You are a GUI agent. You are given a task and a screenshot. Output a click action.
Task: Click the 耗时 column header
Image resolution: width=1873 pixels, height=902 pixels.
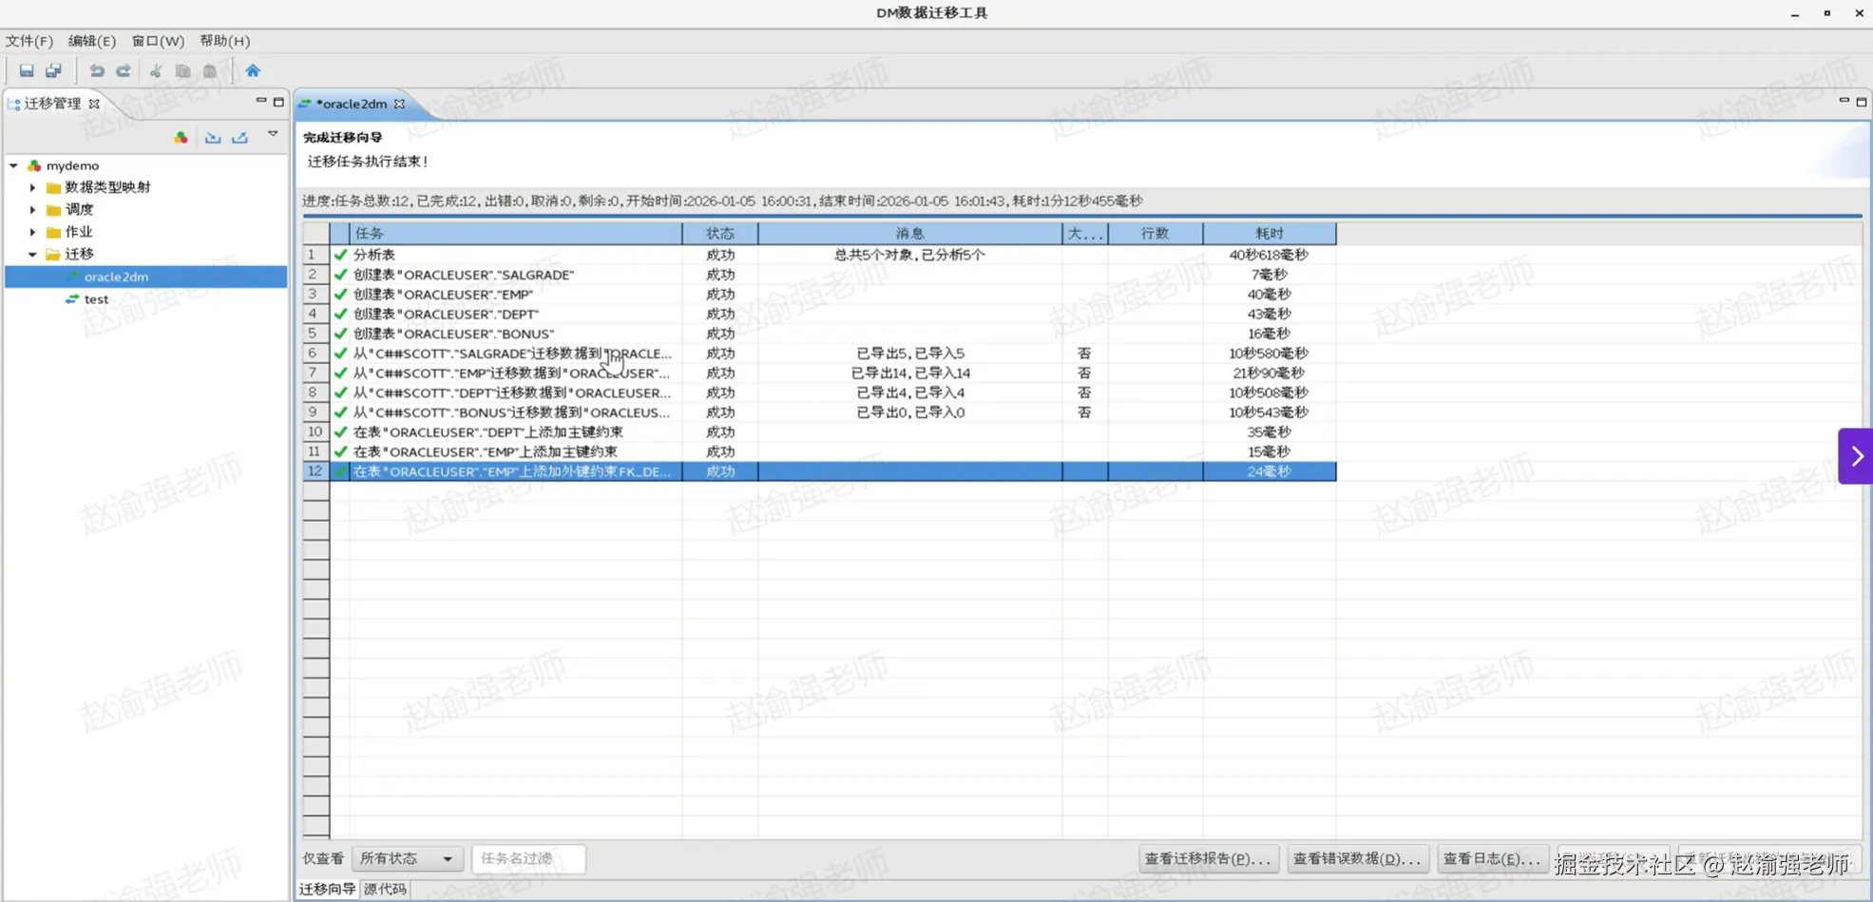click(x=1270, y=233)
